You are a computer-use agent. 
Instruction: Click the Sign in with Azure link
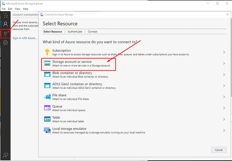[x=24, y=38]
